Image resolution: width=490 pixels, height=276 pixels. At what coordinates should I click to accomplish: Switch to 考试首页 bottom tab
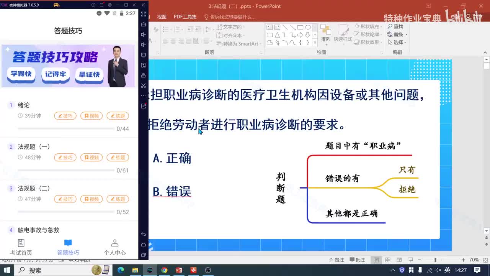tap(21, 248)
